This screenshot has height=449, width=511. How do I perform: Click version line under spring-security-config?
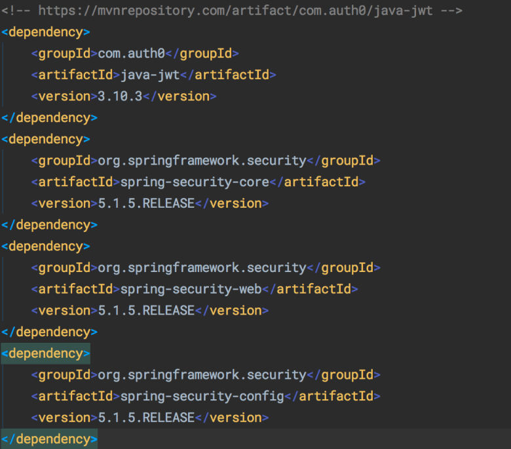pos(150,418)
